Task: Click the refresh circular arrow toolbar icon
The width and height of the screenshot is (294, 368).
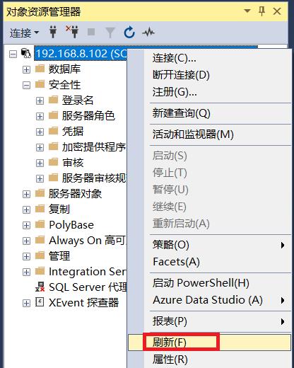Action: click(129, 33)
